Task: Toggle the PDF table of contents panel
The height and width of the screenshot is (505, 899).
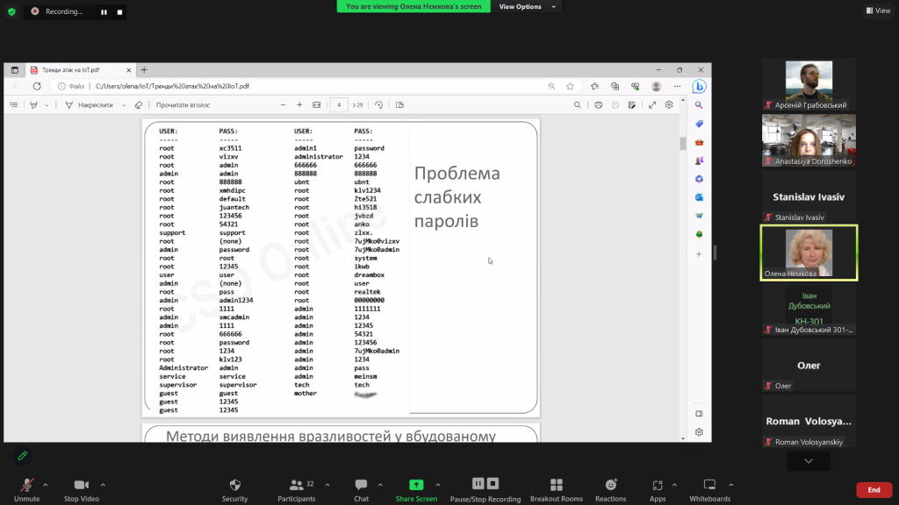Action: (x=14, y=105)
